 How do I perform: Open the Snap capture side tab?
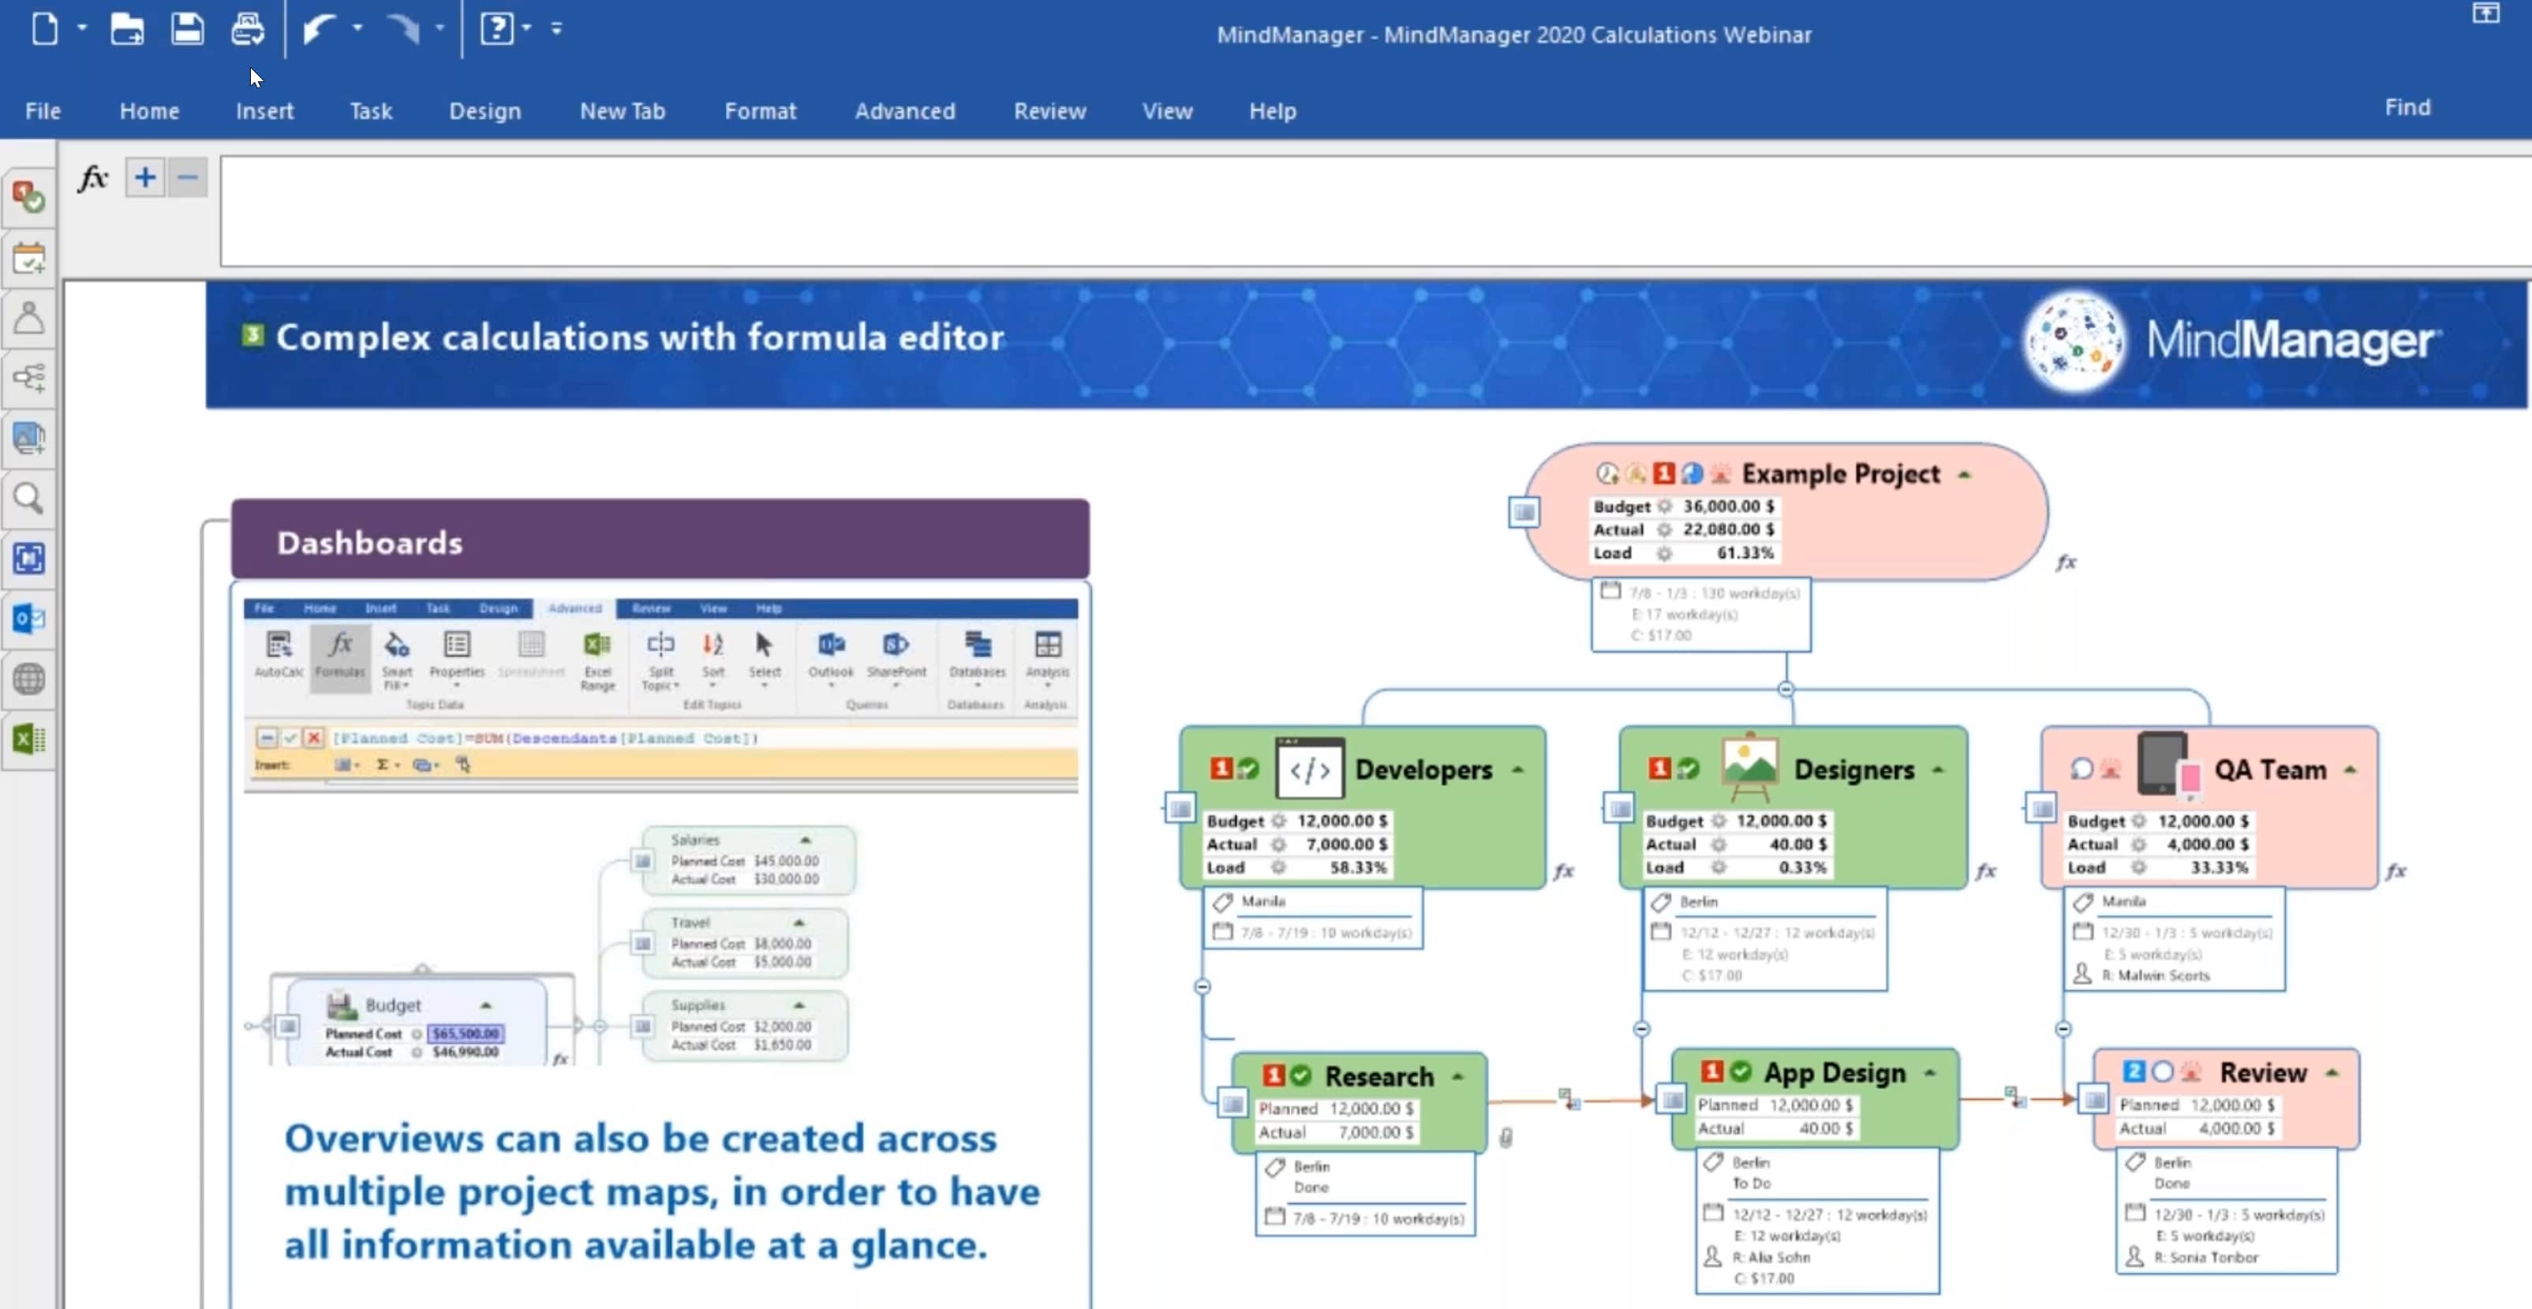pos(28,559)
